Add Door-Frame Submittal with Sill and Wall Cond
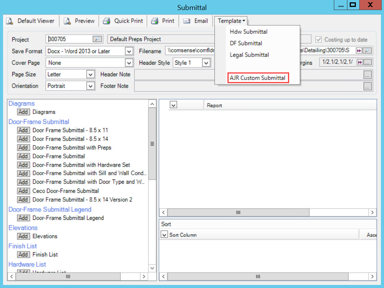Viewport: 384px width, 288px height. [x=23, y=174]
